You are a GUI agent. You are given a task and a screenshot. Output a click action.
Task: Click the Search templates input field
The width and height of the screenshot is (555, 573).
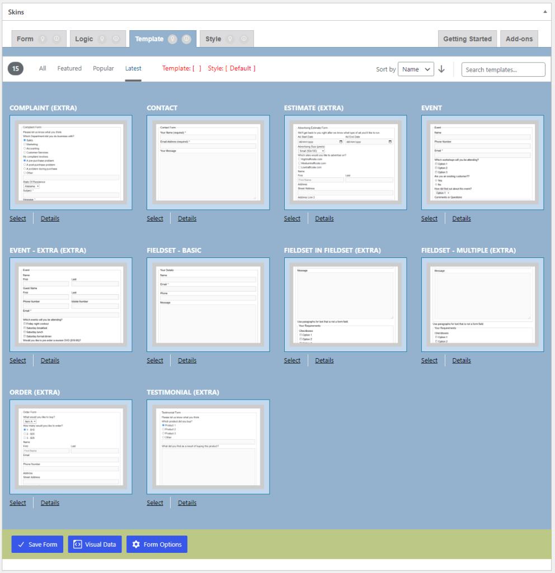click(503, 69)
